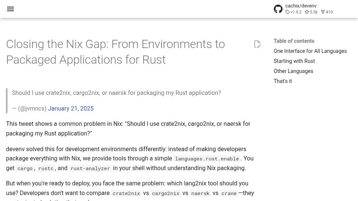Click the naersk inline code
Screen dimensions: 358x201
[x=200, y=194]
